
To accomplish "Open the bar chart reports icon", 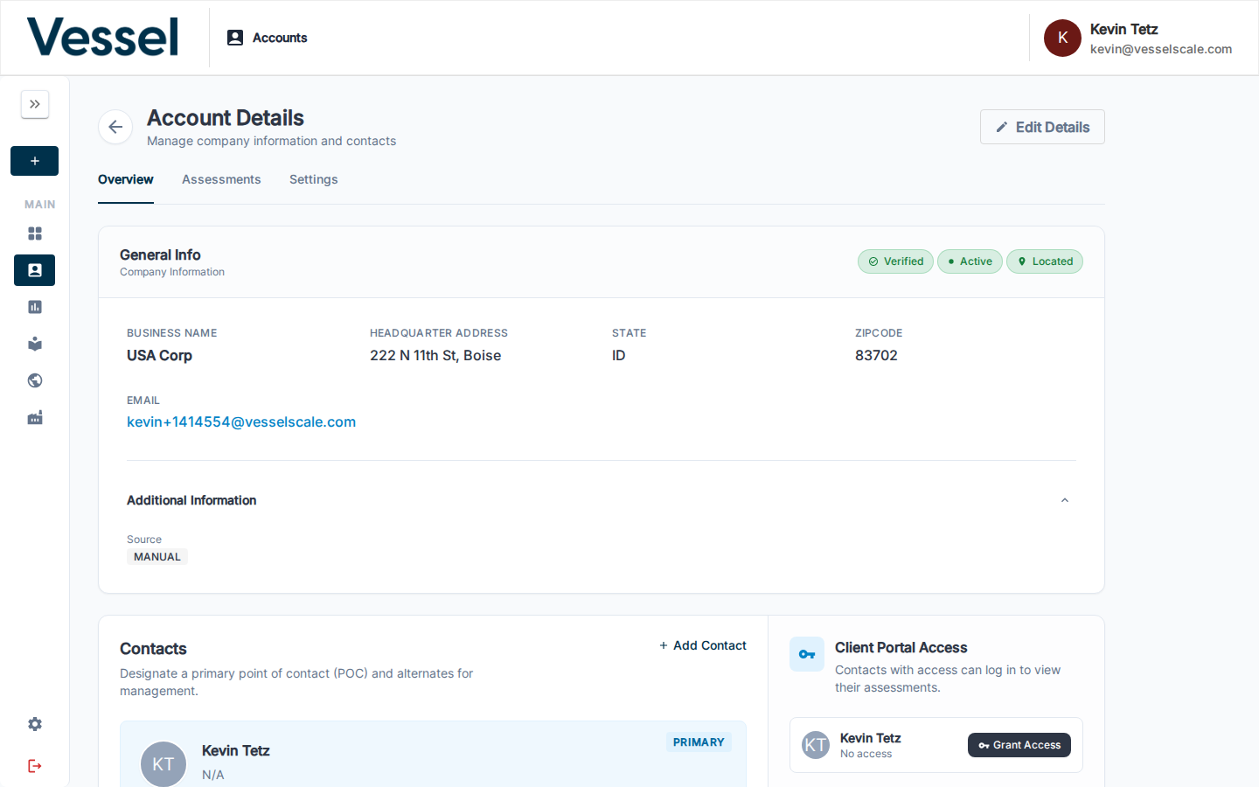I will tap(35, 307).
